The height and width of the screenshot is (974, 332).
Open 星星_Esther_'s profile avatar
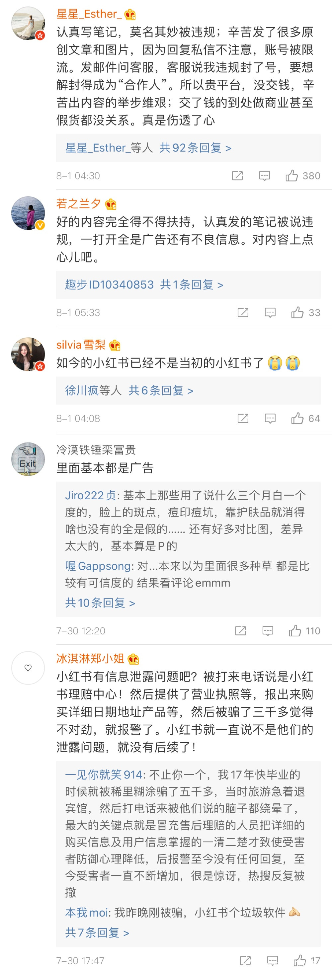(x=28, y=24)
